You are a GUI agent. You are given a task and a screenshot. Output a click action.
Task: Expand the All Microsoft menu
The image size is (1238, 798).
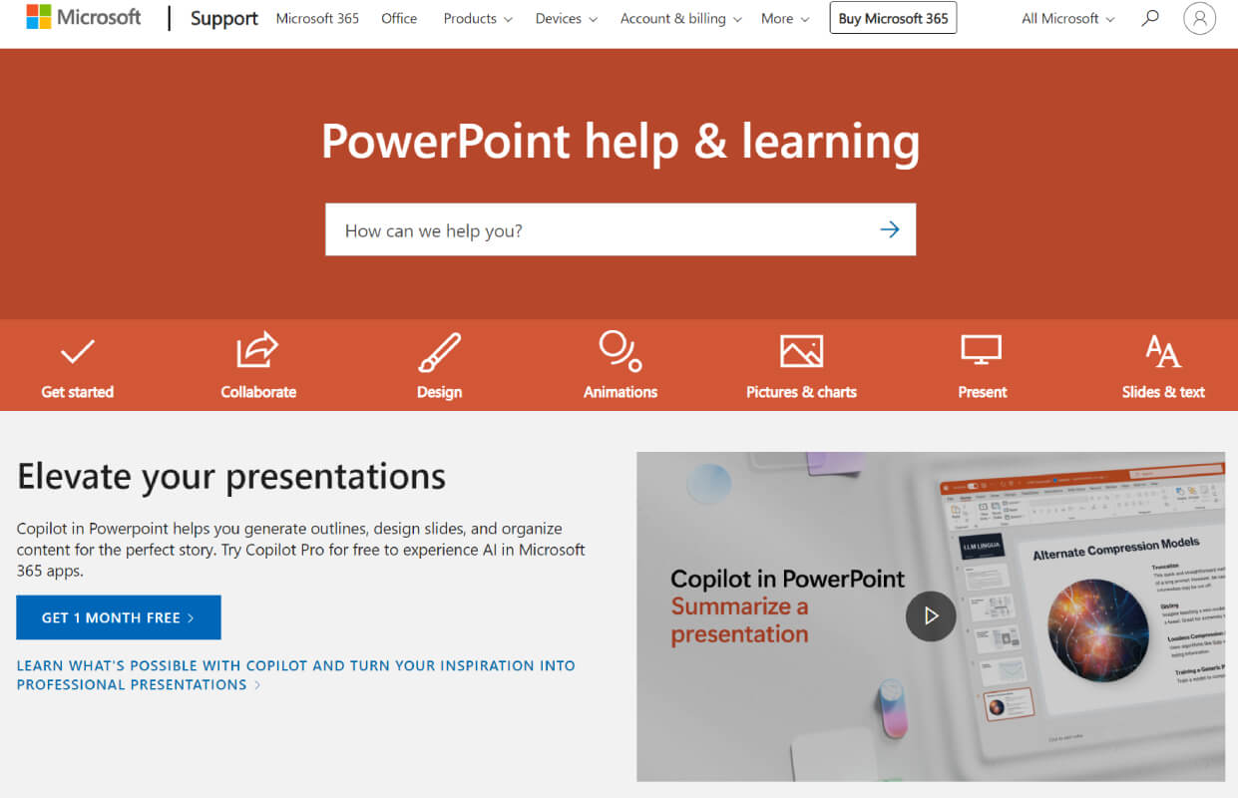click(x=1068, y=18)
